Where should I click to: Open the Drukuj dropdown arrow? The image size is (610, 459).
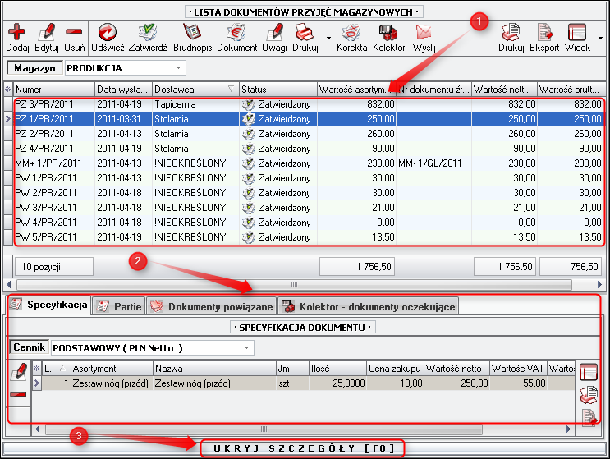click(x=328, y=38)
